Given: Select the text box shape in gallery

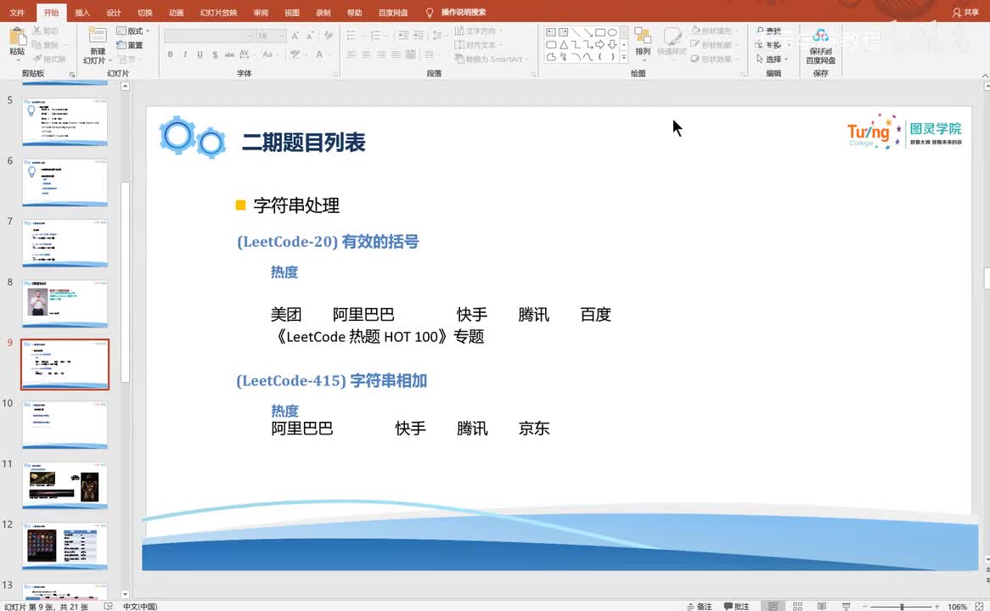Looking at the screenshot, I should pyautogui.click(x=551, y=32).
